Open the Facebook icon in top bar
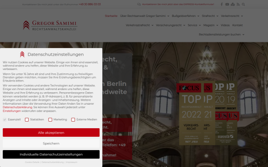The width and height of the screenshot is (268, 167). click(222, 4)
